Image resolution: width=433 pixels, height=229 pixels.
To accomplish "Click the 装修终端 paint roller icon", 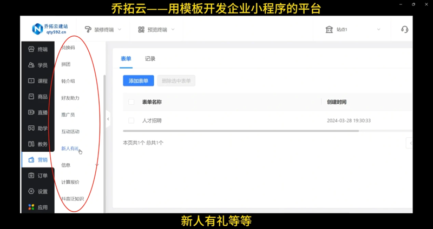I will pos(88,30).
